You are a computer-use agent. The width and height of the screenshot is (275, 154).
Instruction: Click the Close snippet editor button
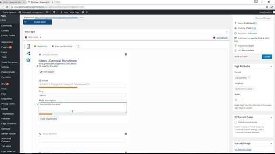click(x=49, y=119)
